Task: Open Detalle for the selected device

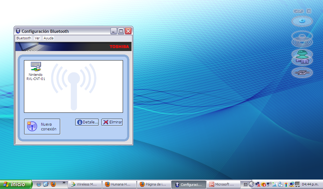Action: (x=87, y=122)
